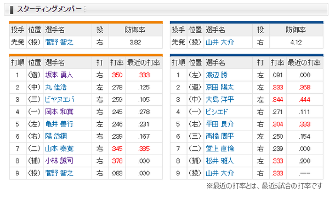The height and width of the screenshot is (199, 329).
Task: Click 防御率 header in right pitcher table
Action: [x=296, y=30]
